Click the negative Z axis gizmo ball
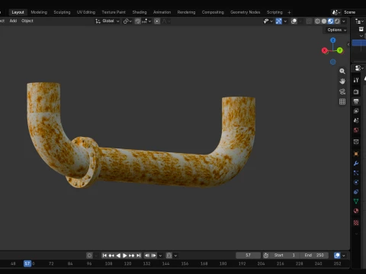Image resolution: width=366 pixels, height=274 pixels. tap(333, 62)
